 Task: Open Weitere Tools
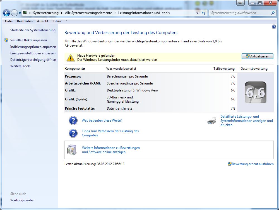20,66
